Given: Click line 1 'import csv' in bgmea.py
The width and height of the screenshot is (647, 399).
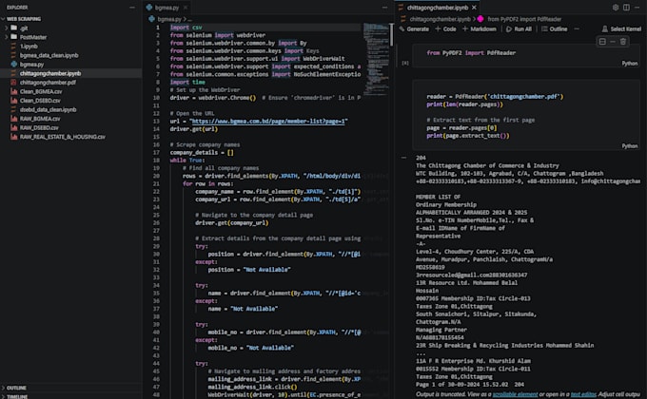Looking at the screenshot, I should click(x=186, y=28).
